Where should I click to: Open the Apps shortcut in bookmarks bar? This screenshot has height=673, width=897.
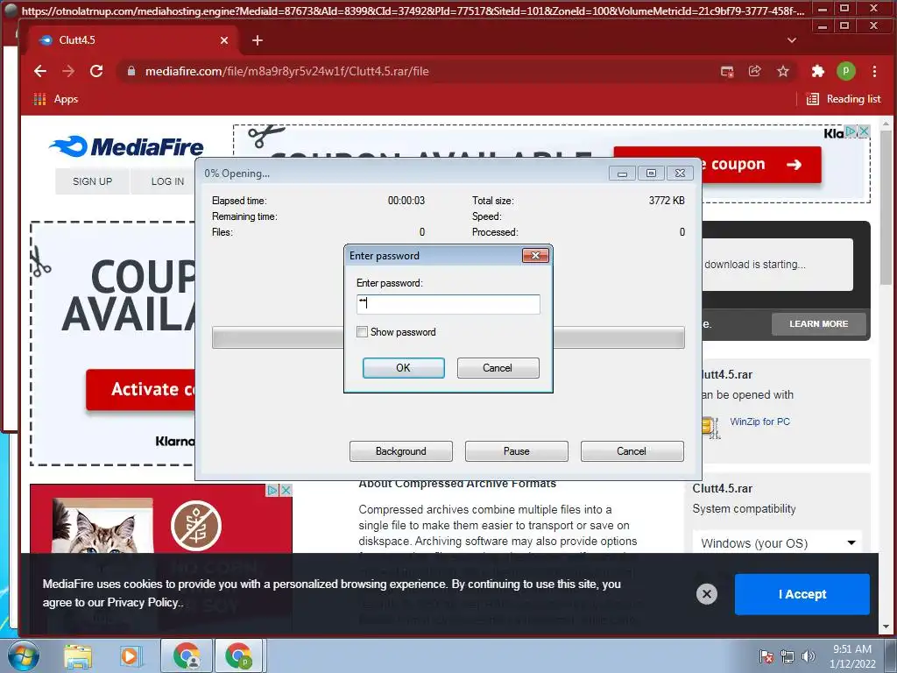pos(55,99)
